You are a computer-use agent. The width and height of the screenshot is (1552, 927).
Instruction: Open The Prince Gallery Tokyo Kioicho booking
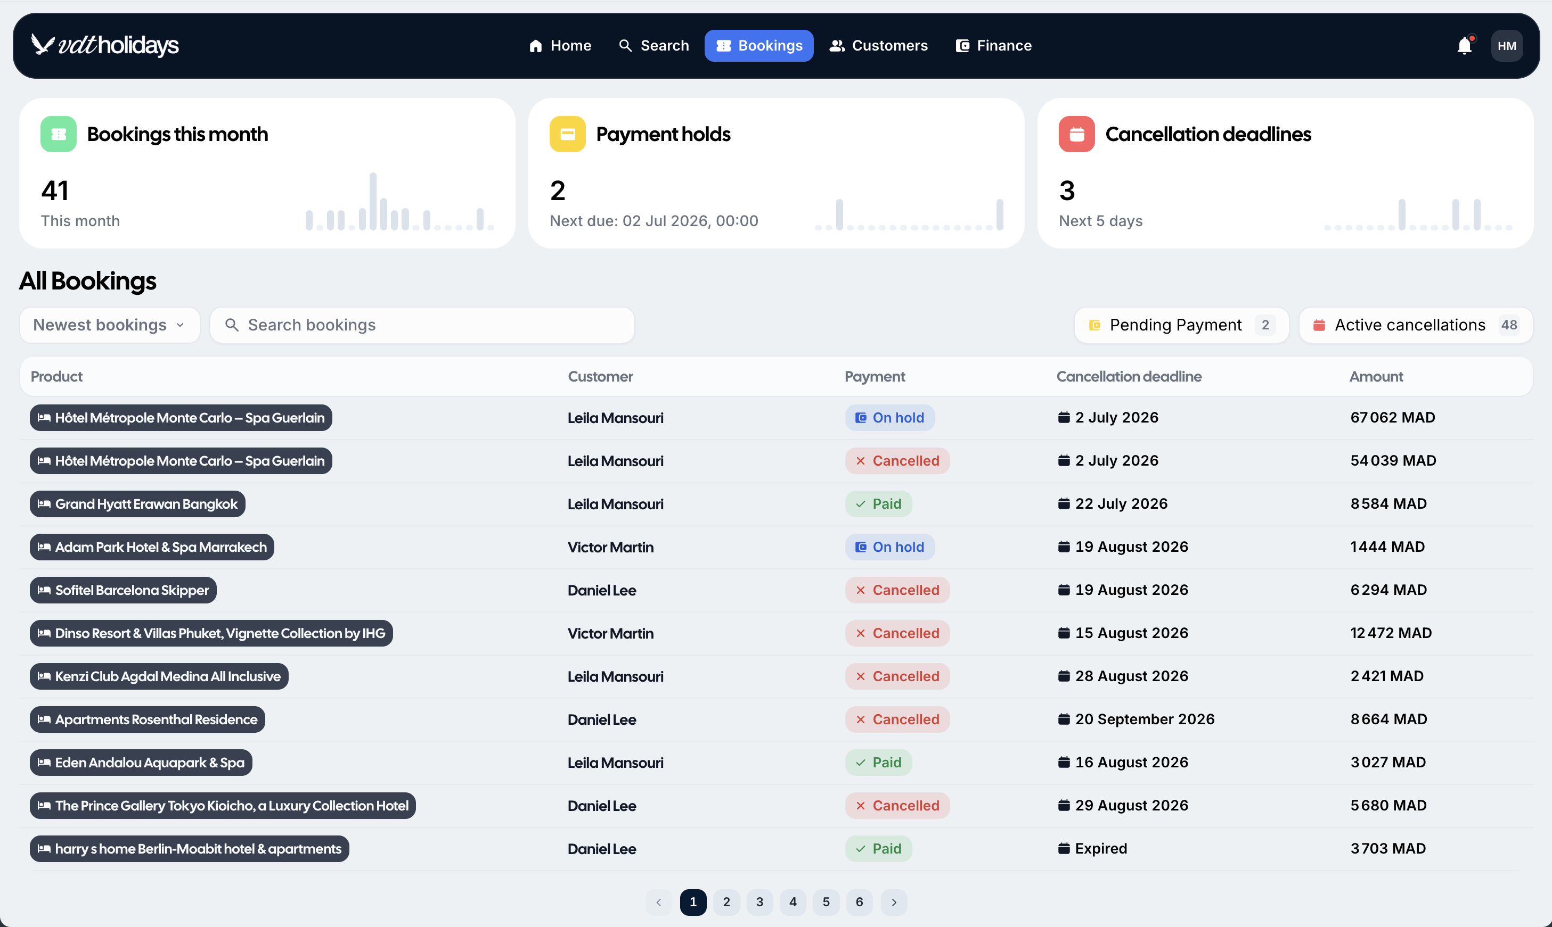pos(223,806)
